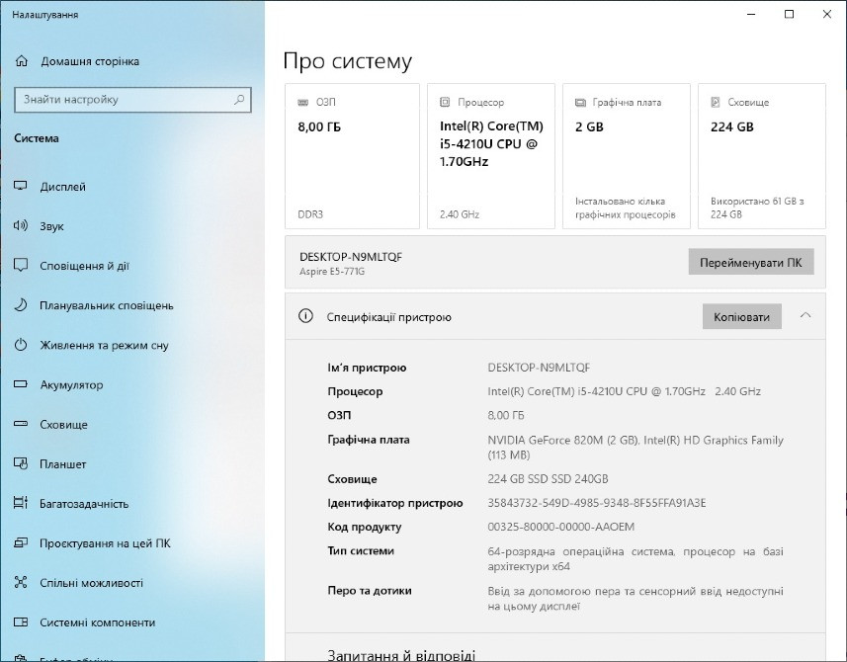This screenshot has height=662, width=847.
Task: Click the DDR3 memory type text
Action: click(x=310, y=214)
